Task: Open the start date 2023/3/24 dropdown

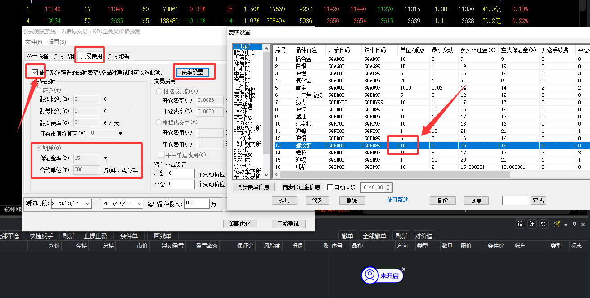Action: pyautogui.click(x=87, y=204)
